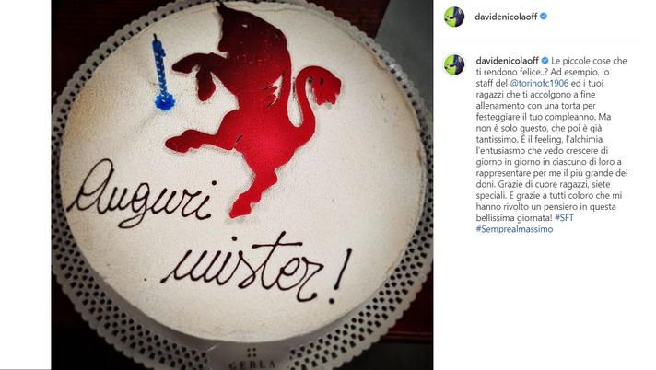Click the caption text starting 'Le piccole cose'
Viewport: 656px width, 370px height.
(552, 145)
